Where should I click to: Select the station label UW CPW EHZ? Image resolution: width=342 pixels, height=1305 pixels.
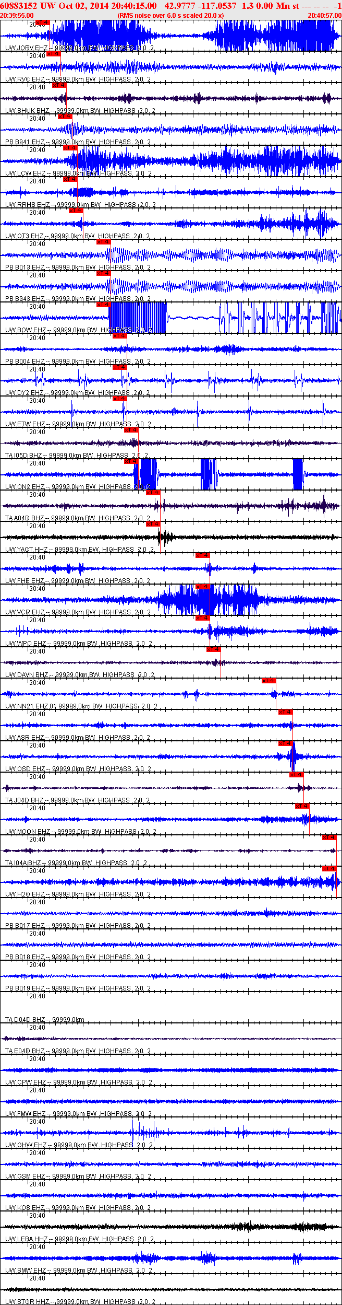(26, 1082)
